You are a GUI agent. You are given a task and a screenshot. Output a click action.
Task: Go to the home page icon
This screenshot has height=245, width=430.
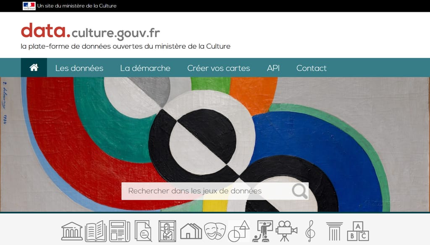[x=34, y=68]
